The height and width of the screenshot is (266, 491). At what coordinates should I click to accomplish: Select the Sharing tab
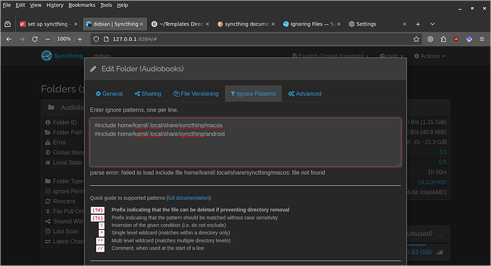148,94
